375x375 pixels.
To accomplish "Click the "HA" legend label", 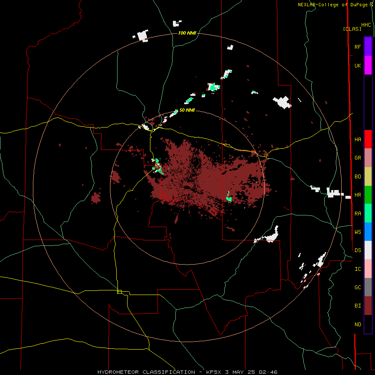I will [357, 140].
